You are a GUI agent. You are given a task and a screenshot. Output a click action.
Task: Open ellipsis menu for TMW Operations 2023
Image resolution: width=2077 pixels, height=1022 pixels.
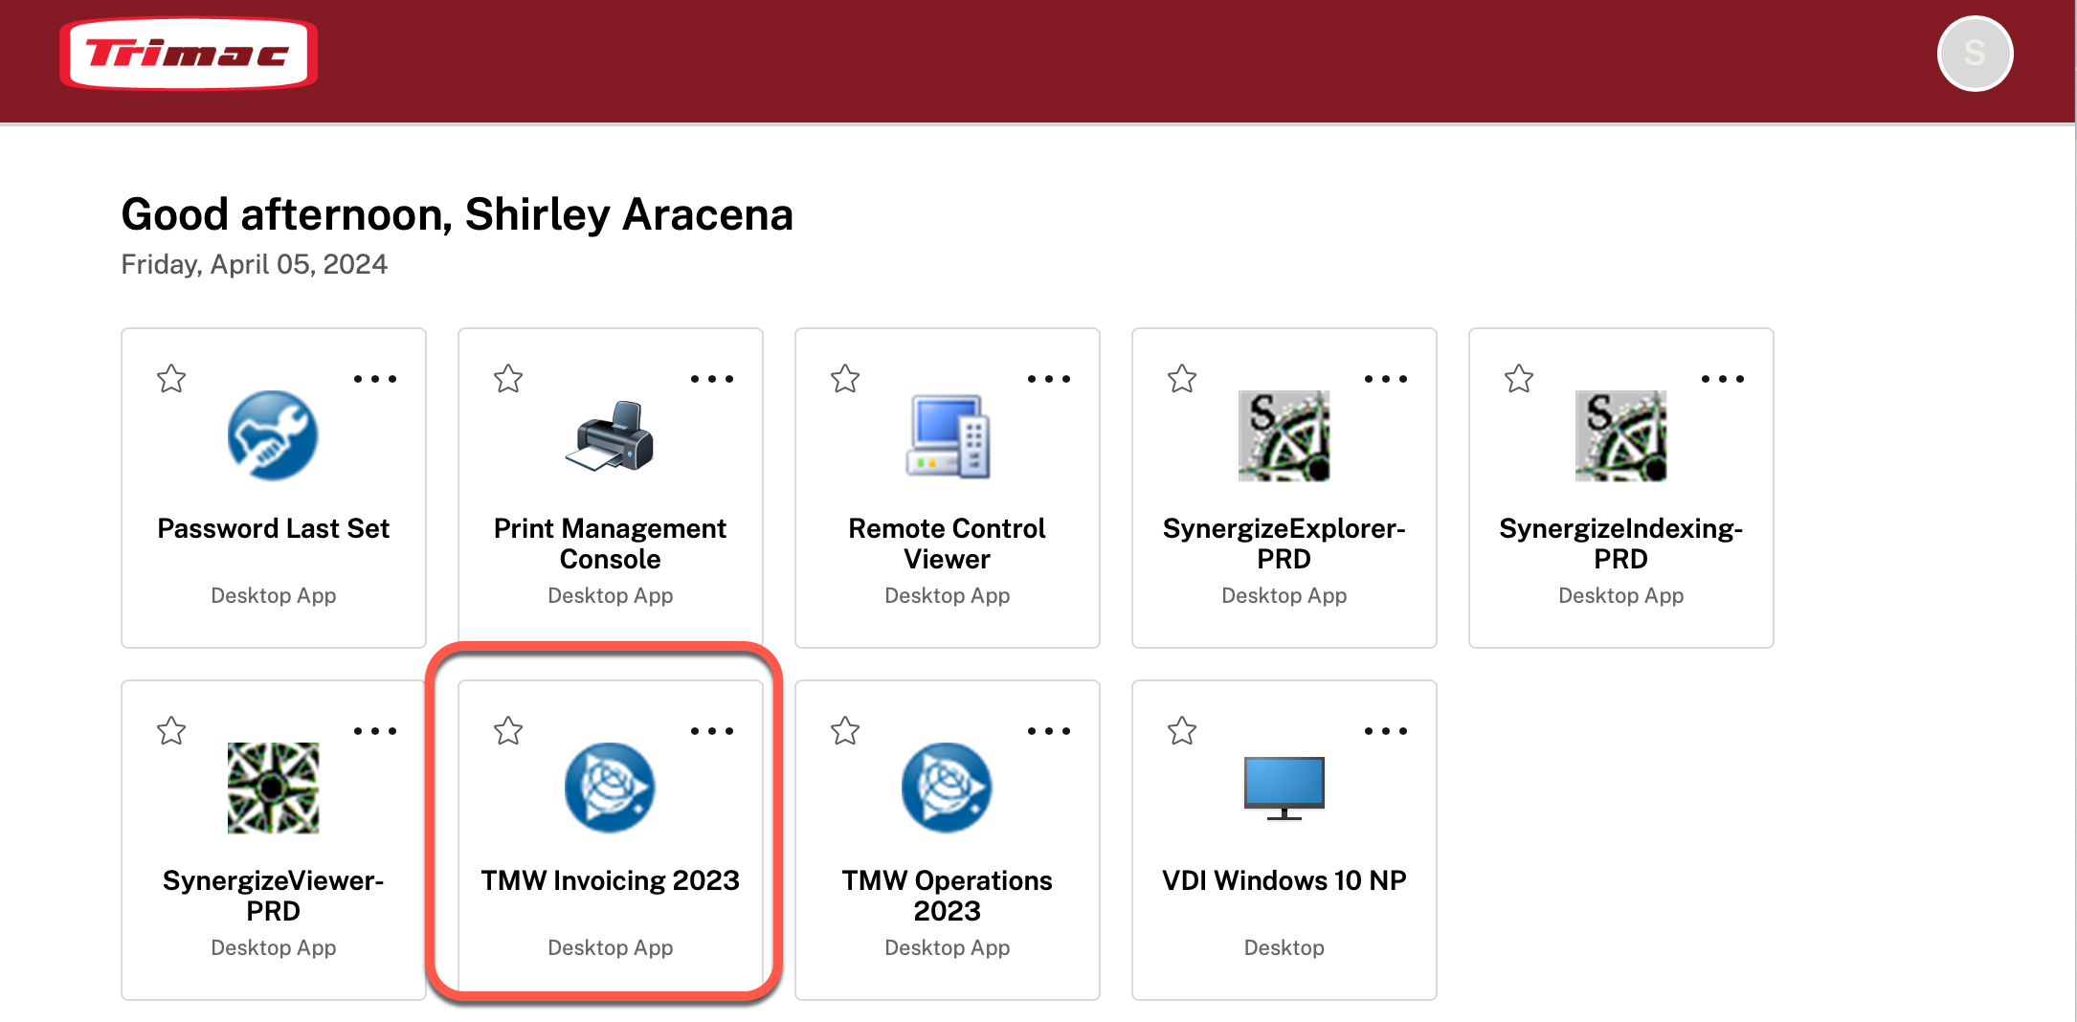1049,731
